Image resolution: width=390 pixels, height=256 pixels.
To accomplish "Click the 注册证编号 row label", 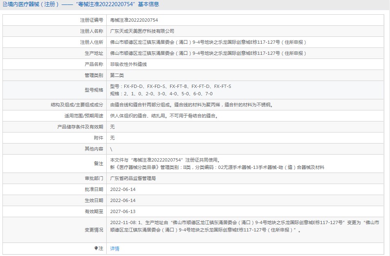I will click(92, 20).
